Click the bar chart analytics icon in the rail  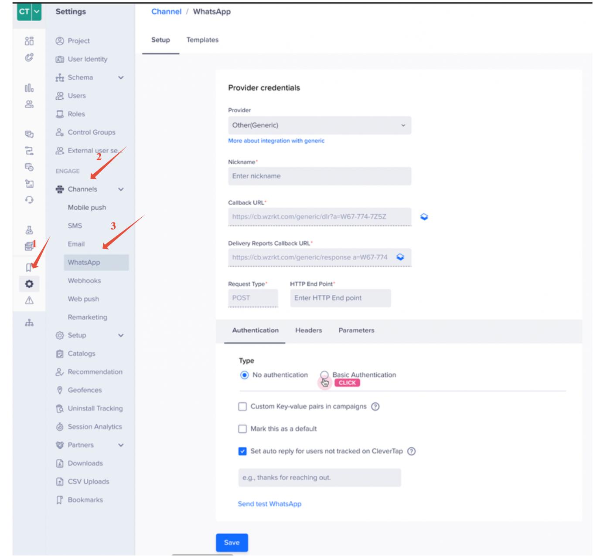click(29, 88)
